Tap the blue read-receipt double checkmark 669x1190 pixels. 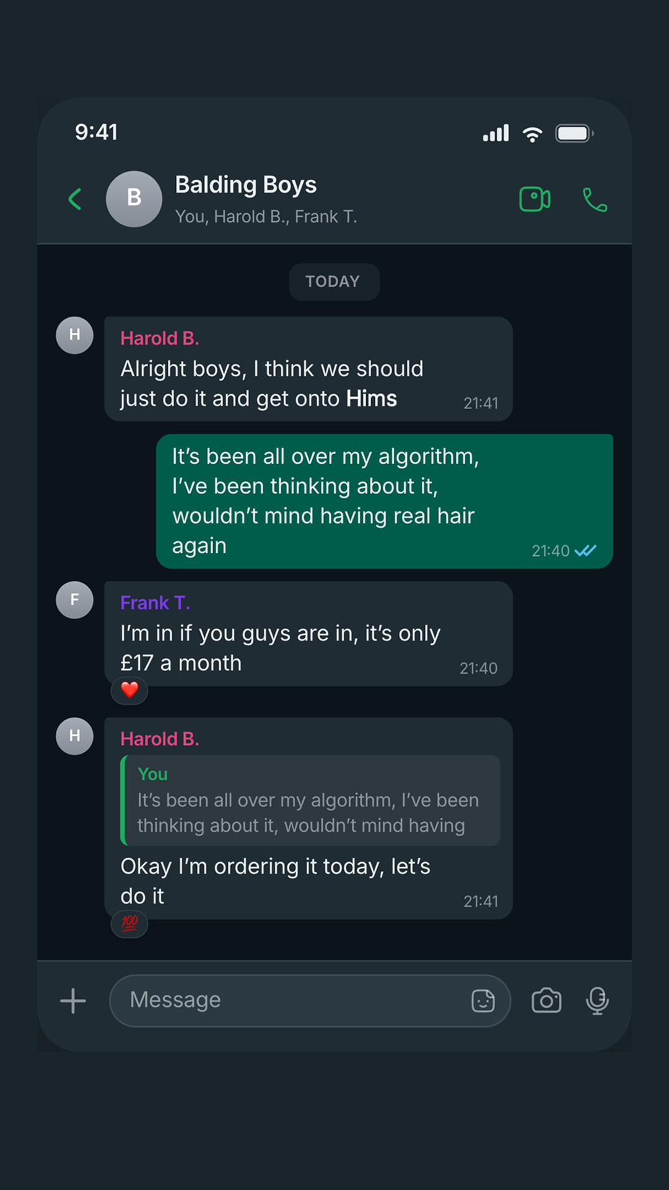(585, 550)
